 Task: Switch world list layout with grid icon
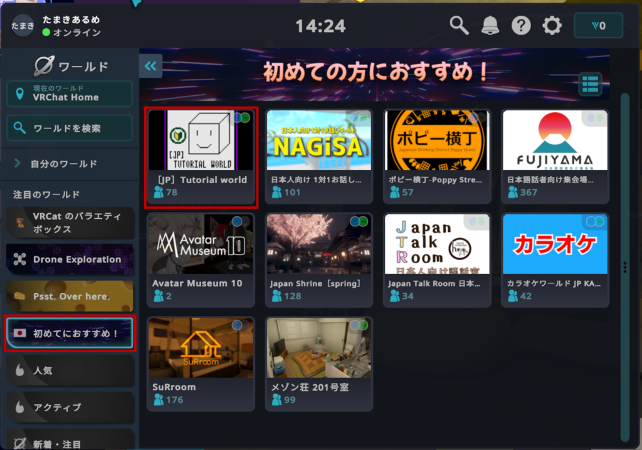(x=590, y=84)
